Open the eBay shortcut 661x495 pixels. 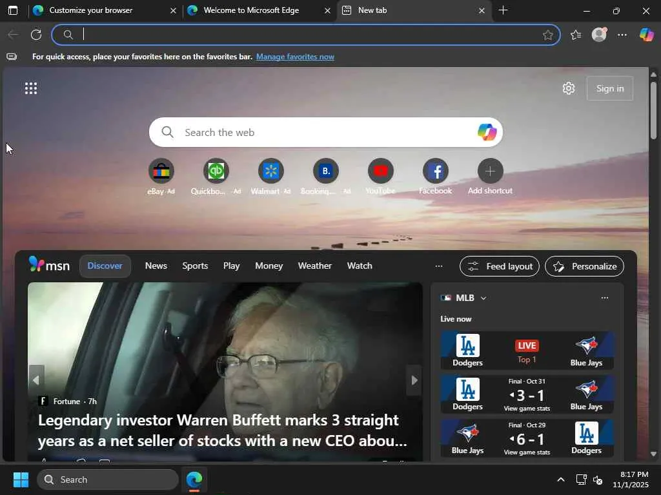coord(161,171)
